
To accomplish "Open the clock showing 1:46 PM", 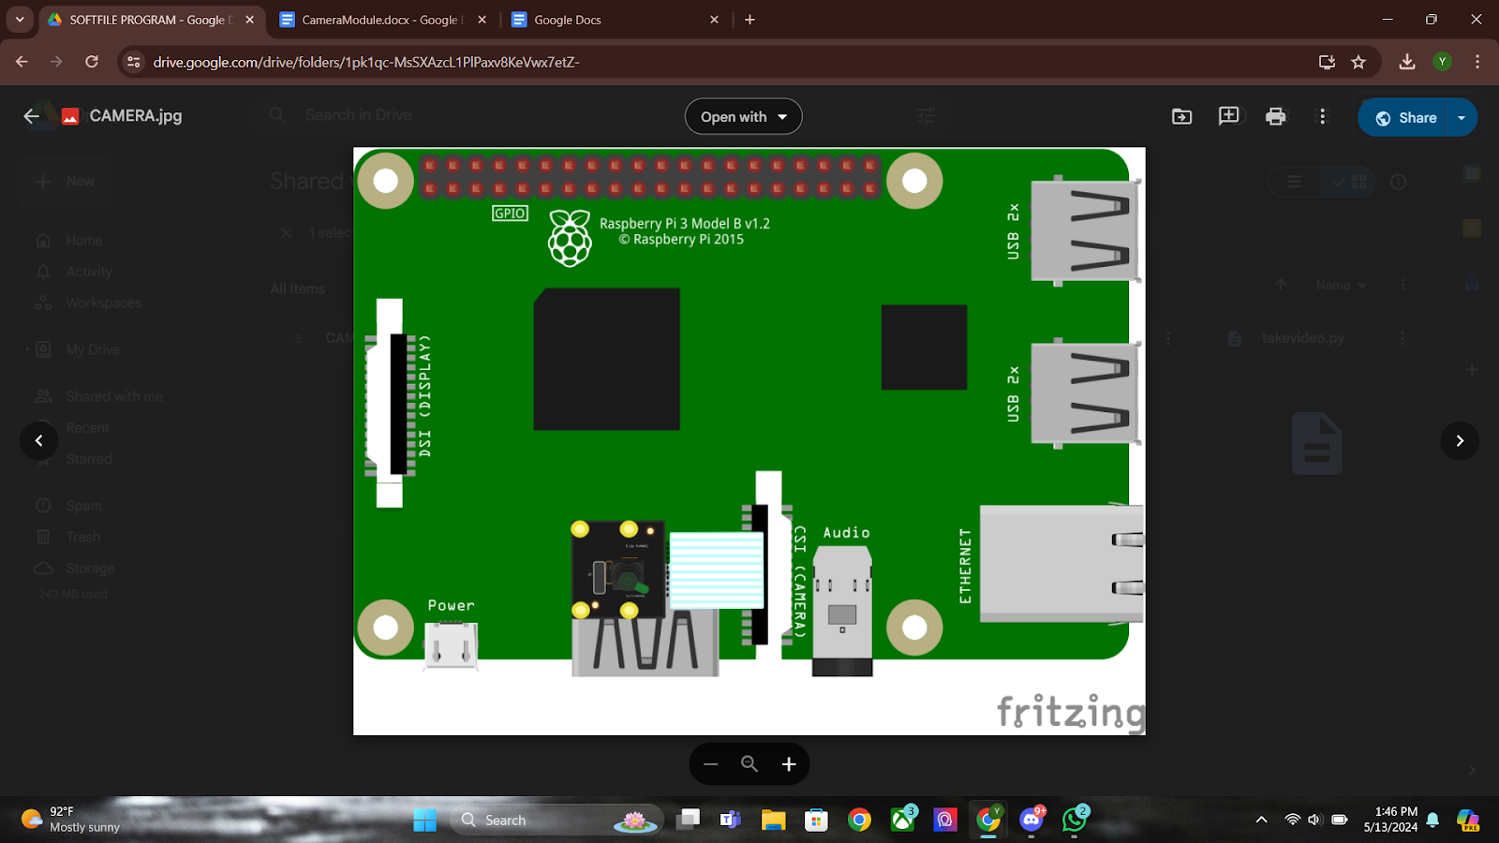I will coord(1390,820).
